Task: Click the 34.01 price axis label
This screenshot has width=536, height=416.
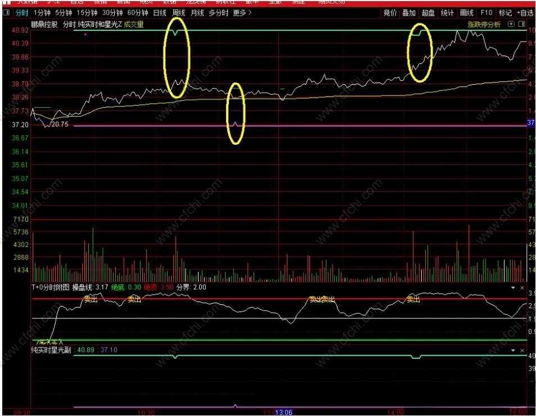Action: [x=20, y=206]
